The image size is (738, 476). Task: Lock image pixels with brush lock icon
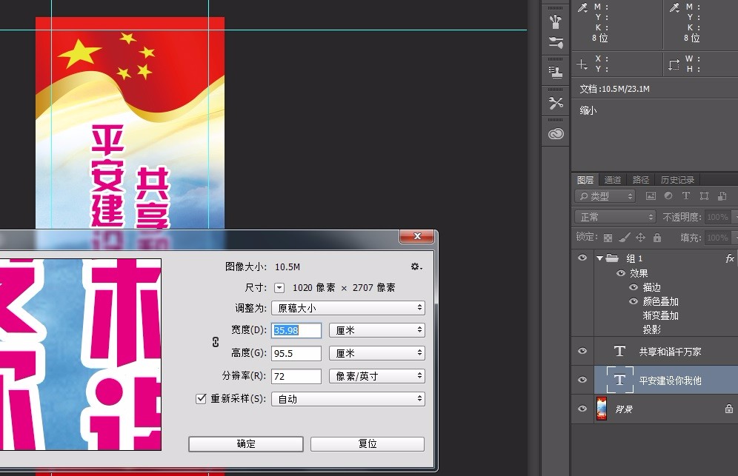(624, 238)
